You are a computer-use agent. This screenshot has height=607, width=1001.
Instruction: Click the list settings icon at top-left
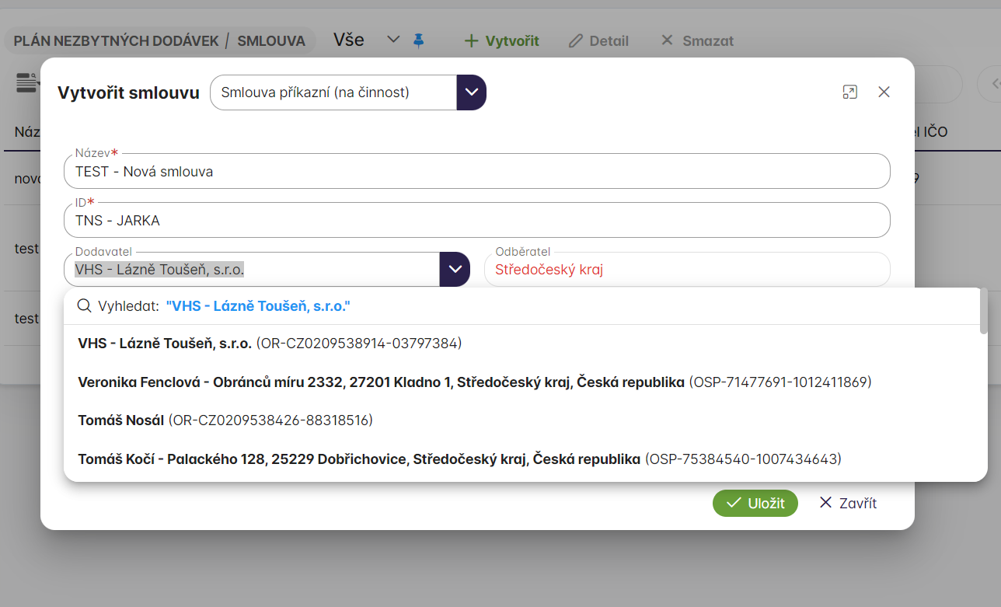coord(27,82)
